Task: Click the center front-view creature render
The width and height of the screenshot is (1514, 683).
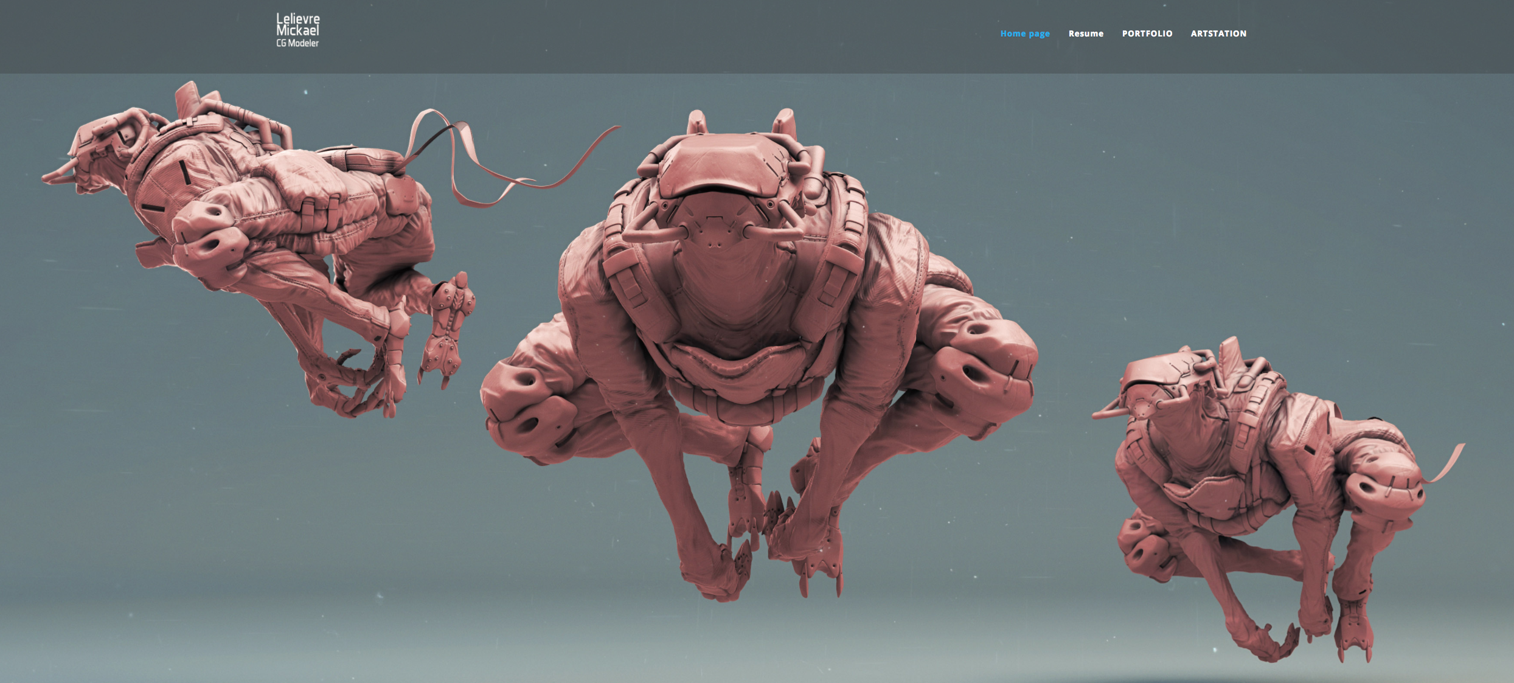Action: (x=757, y=341)
